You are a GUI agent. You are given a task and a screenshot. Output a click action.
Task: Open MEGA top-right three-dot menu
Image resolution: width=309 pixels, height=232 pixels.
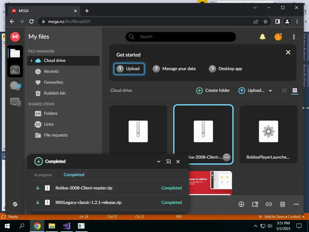click(294, 37)
